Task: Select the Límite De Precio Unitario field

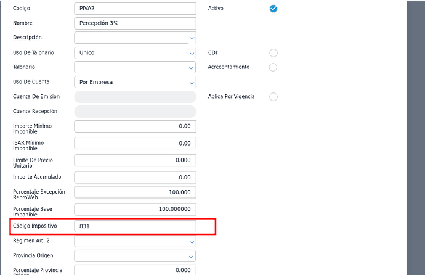Action: coord(135,160)
